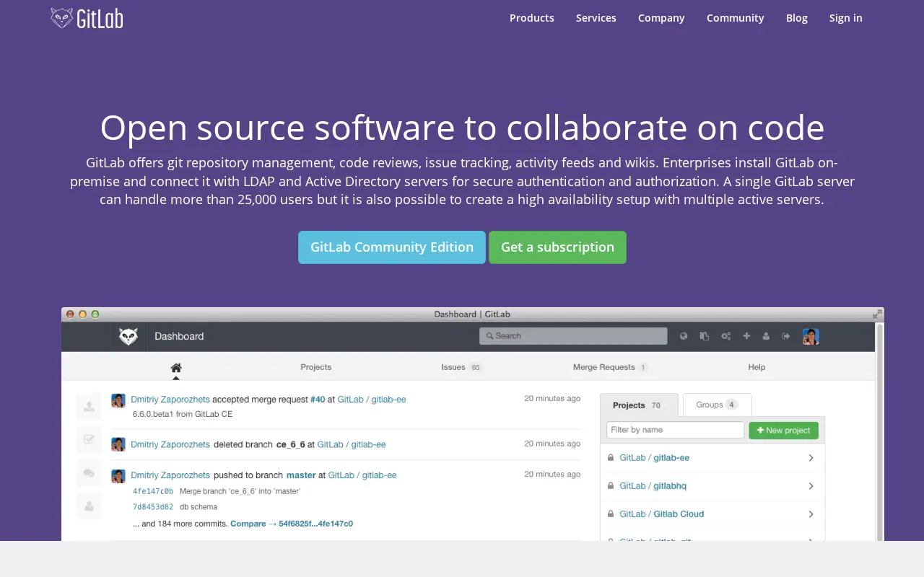Screen dimensions: 924x577
Task: Switch to the Projects 70 tab
Action: (639, 405)
